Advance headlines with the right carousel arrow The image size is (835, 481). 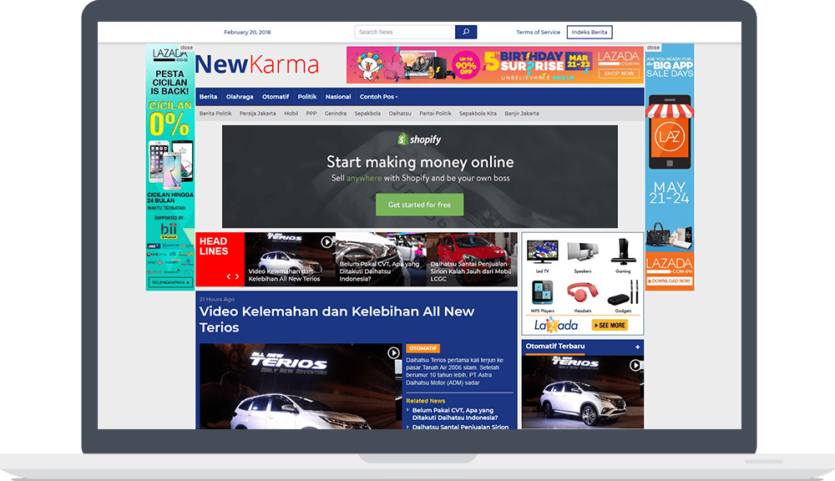tap(237, 276)
